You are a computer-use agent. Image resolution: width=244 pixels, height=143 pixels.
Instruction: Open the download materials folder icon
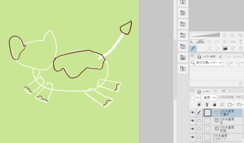pyautogui.click(x=183, y=2)
